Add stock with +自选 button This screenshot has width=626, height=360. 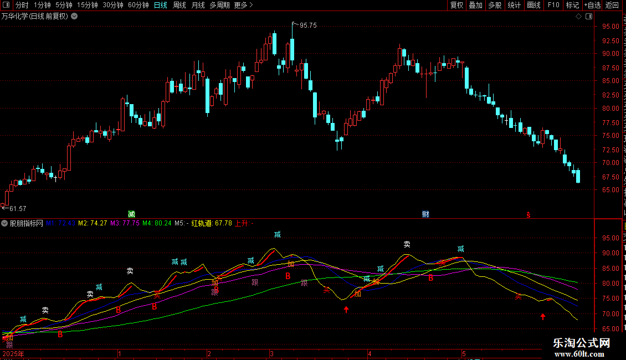click(x=592, y=5)
